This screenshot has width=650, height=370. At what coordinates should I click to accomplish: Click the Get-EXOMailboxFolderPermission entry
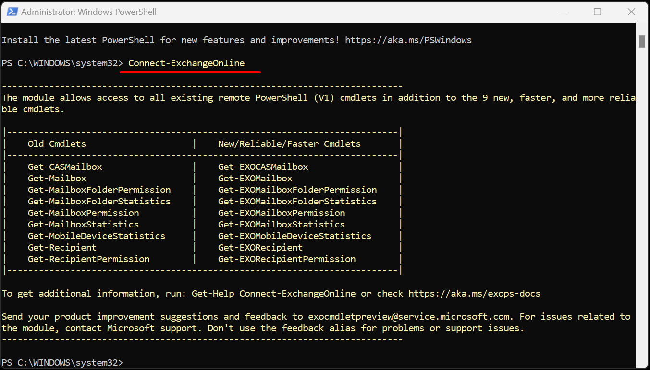click(x=297, y=190)
